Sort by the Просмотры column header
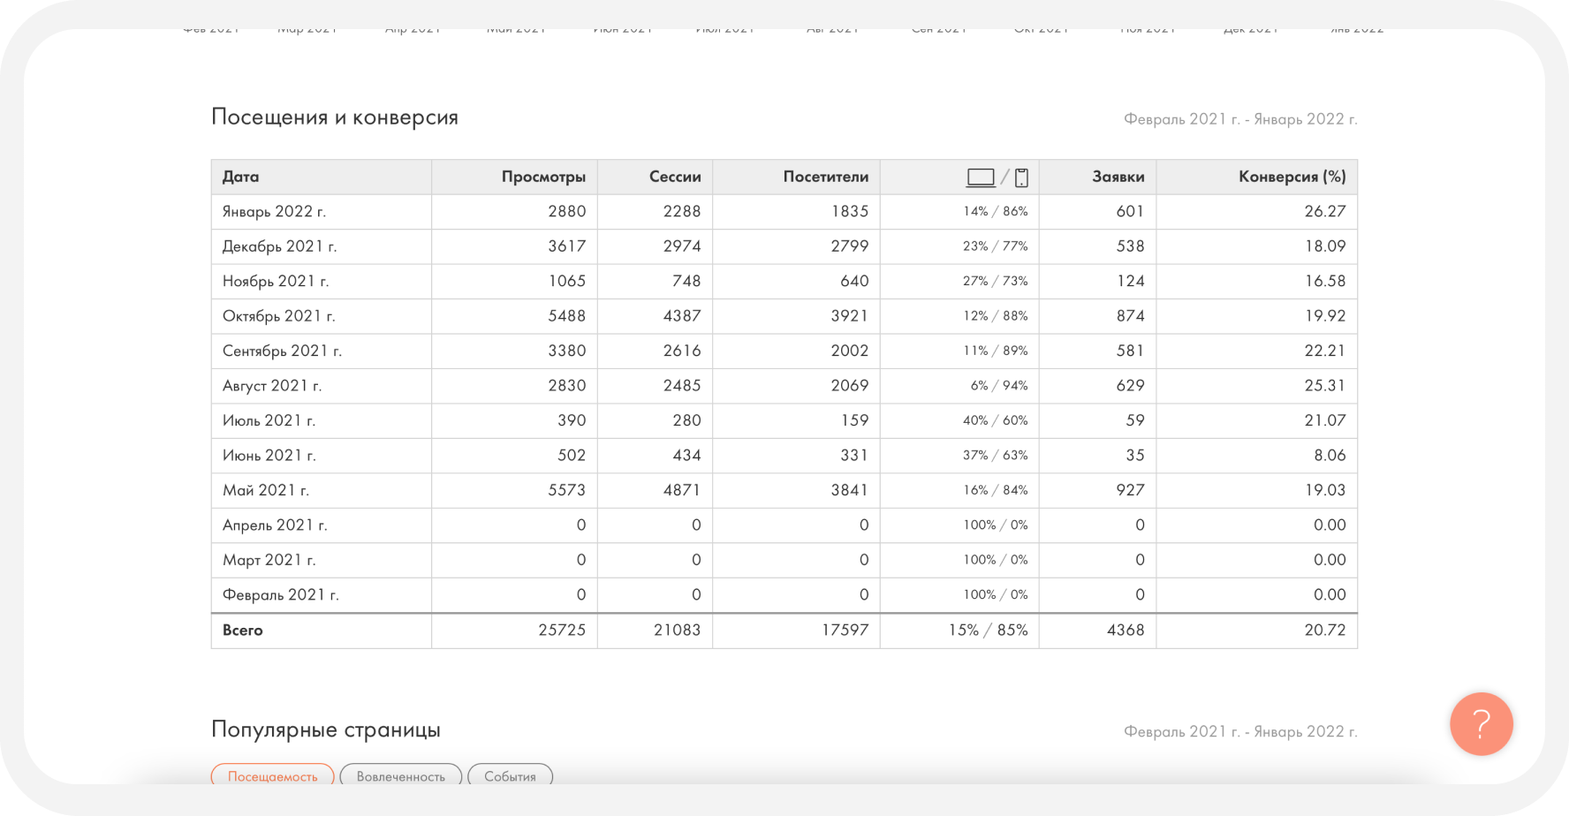1569x816 pixels. [x=543, y=177]
